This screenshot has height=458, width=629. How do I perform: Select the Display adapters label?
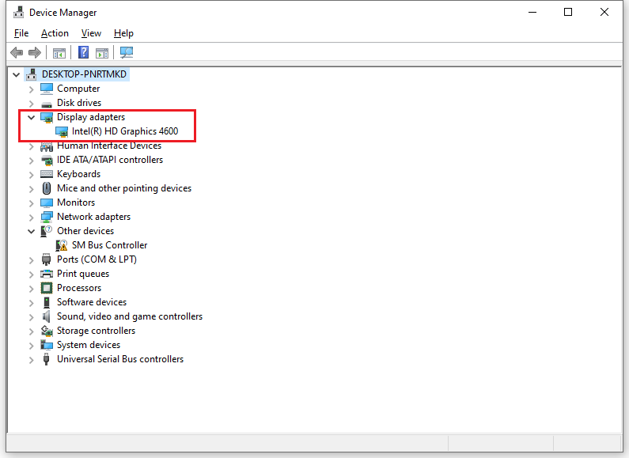(x=91, y=117)
